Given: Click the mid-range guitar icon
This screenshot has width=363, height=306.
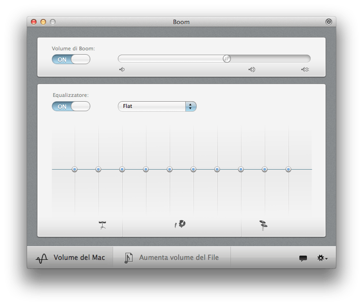Looking at the screenshot, I should click(180, 224).
